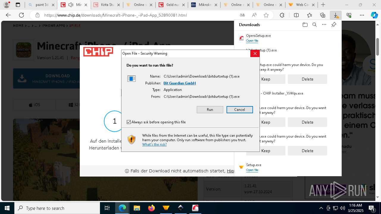
Task: Add a new browser tab
Action: tap(323, 5)
